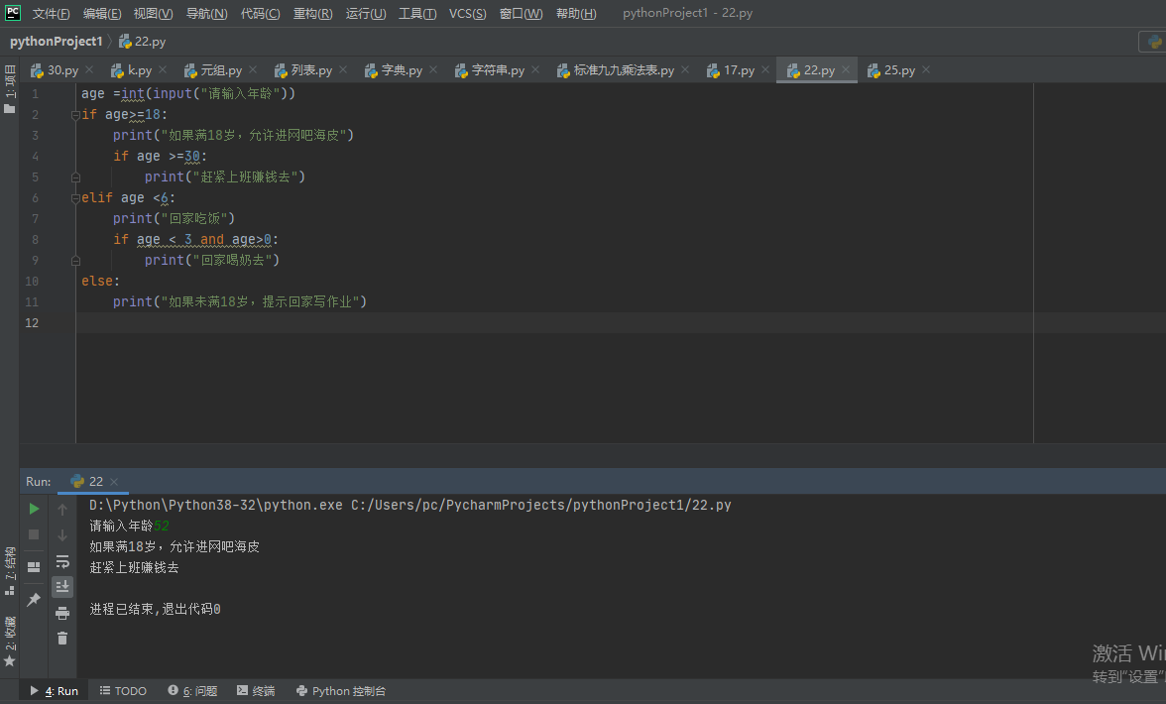Screen dimensions: 1166x704
Task: Pin the Run tab
Action: click(x=34, y=599)
